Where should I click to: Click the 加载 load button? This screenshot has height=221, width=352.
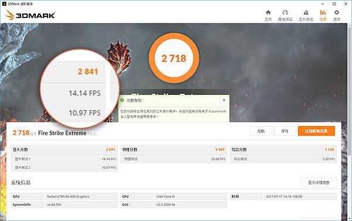[261, 131]
